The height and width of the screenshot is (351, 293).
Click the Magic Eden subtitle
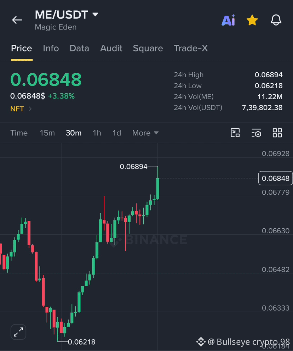pyautogui.click(x=56, y=27)
